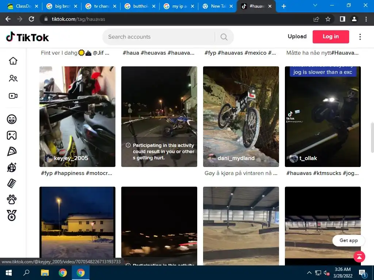Select the beauty comb category icon
Viewport: 374px width, 280px height.
point(12,184)
